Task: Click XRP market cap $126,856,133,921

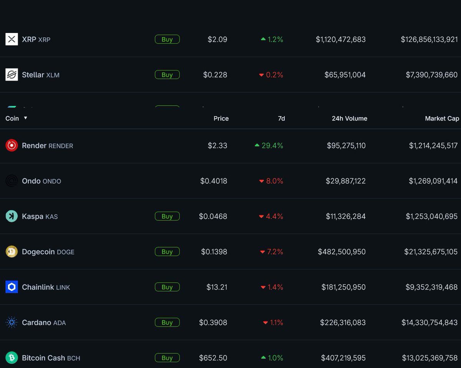Action: [429, 39]
